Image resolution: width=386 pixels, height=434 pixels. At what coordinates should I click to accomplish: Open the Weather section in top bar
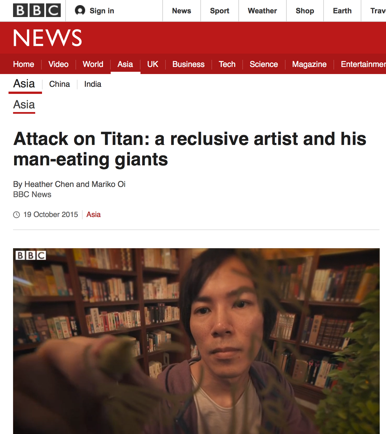coord(262,11)
